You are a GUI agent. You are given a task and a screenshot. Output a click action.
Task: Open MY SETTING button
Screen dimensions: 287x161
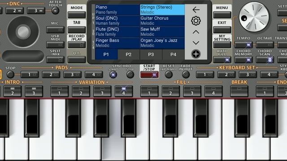[x=222, y=45]
